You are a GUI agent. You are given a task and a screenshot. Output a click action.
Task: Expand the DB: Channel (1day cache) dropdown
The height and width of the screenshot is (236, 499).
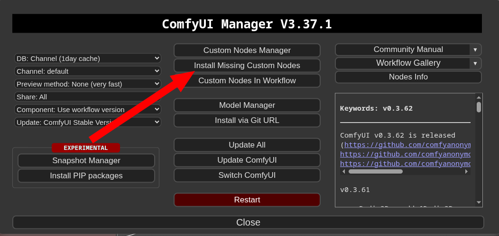coord(88,59)
